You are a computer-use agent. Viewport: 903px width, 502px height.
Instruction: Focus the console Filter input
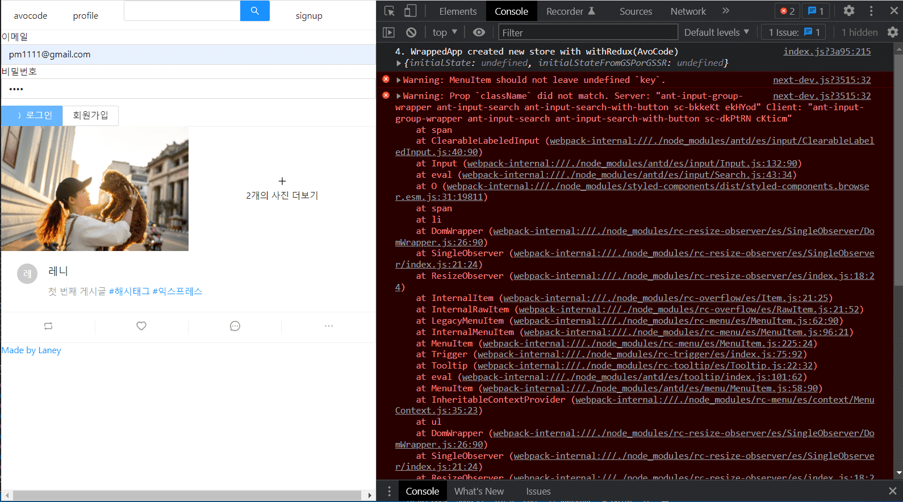588,32
